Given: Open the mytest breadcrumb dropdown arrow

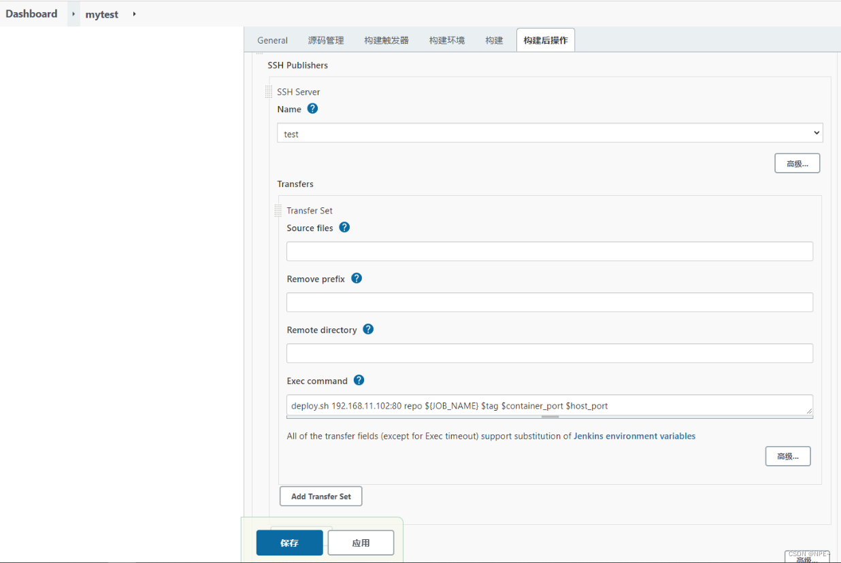Looking at the screenshot, I should [x=134, y=14].
